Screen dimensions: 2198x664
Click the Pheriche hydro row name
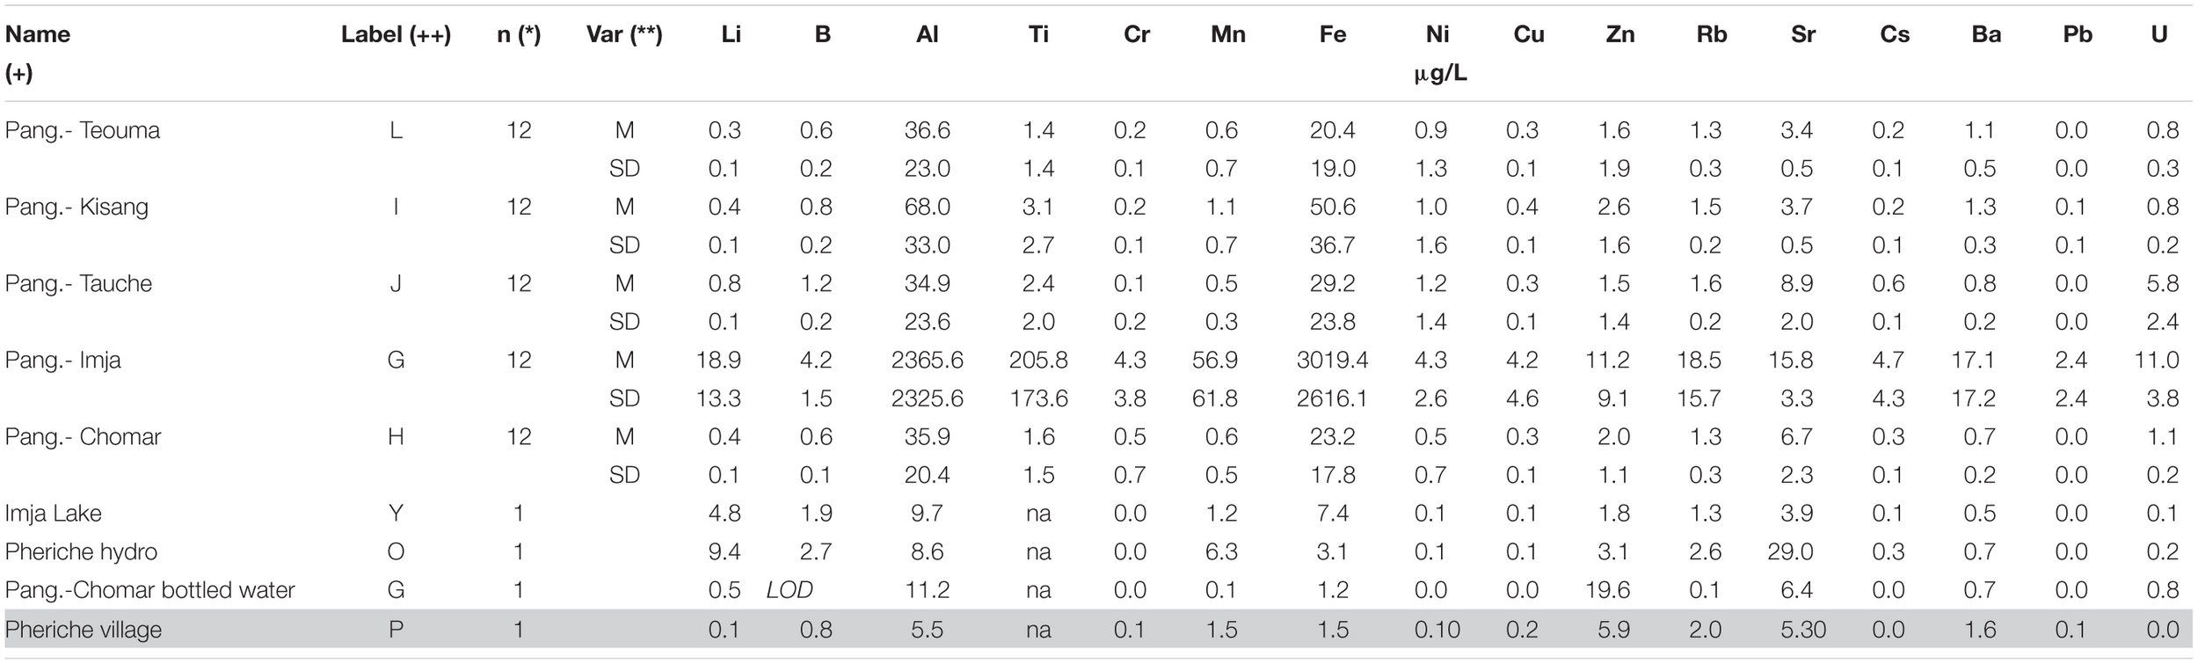click(81, 551)
